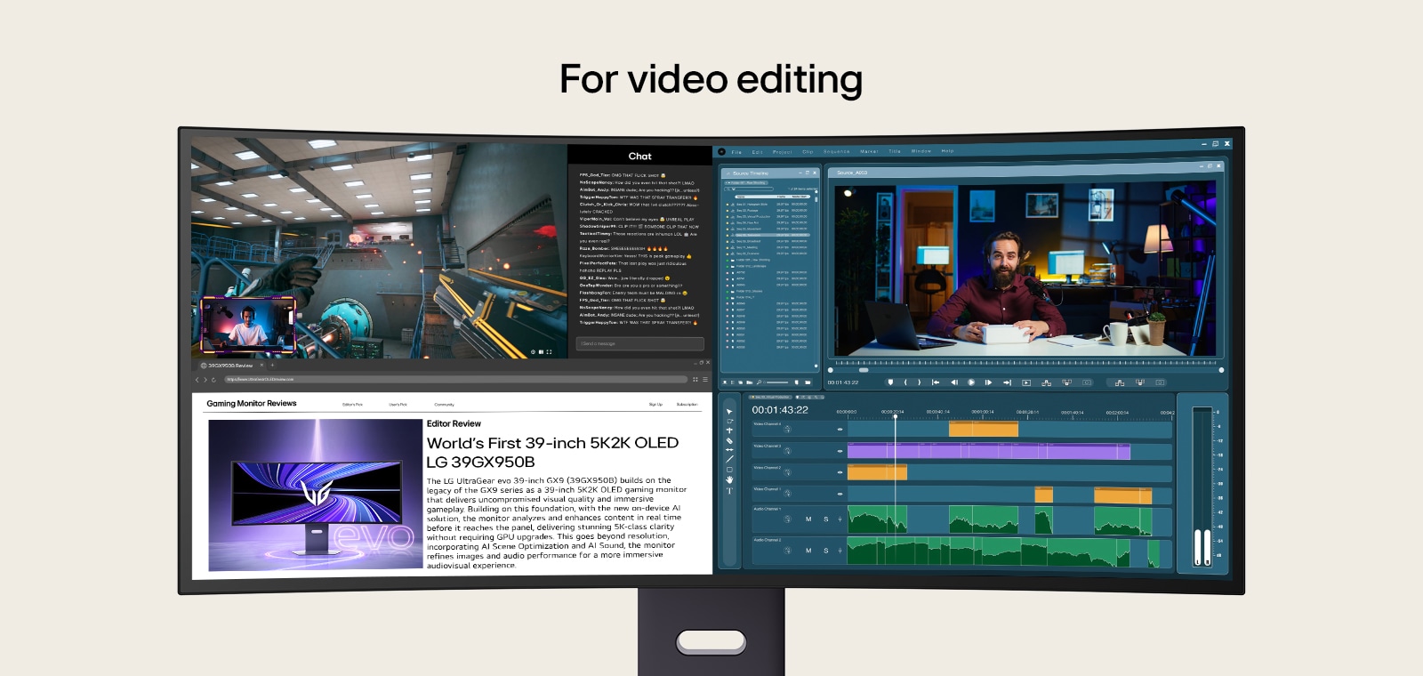This screenshot has width=1423, height=676.
Task: Open new browser tab with plus icon
Action: (272, 365)
